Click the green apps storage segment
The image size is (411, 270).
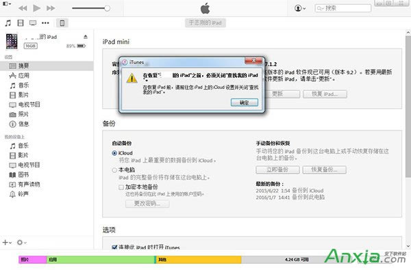101,260
